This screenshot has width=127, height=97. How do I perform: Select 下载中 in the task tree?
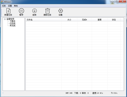[12, 21]
